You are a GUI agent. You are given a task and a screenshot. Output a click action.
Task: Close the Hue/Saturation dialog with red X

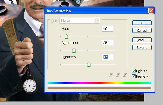(x=151, y=11)
